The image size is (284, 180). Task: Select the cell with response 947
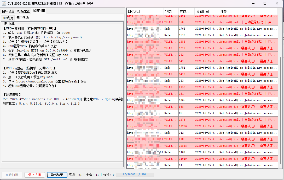coord(187,61)
